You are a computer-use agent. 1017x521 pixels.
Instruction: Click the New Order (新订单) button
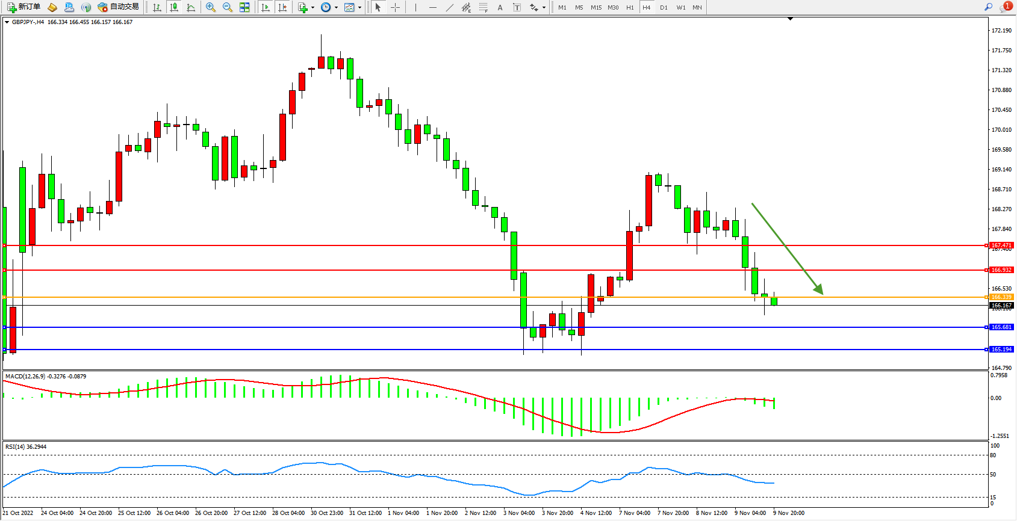tap(24, 7)
